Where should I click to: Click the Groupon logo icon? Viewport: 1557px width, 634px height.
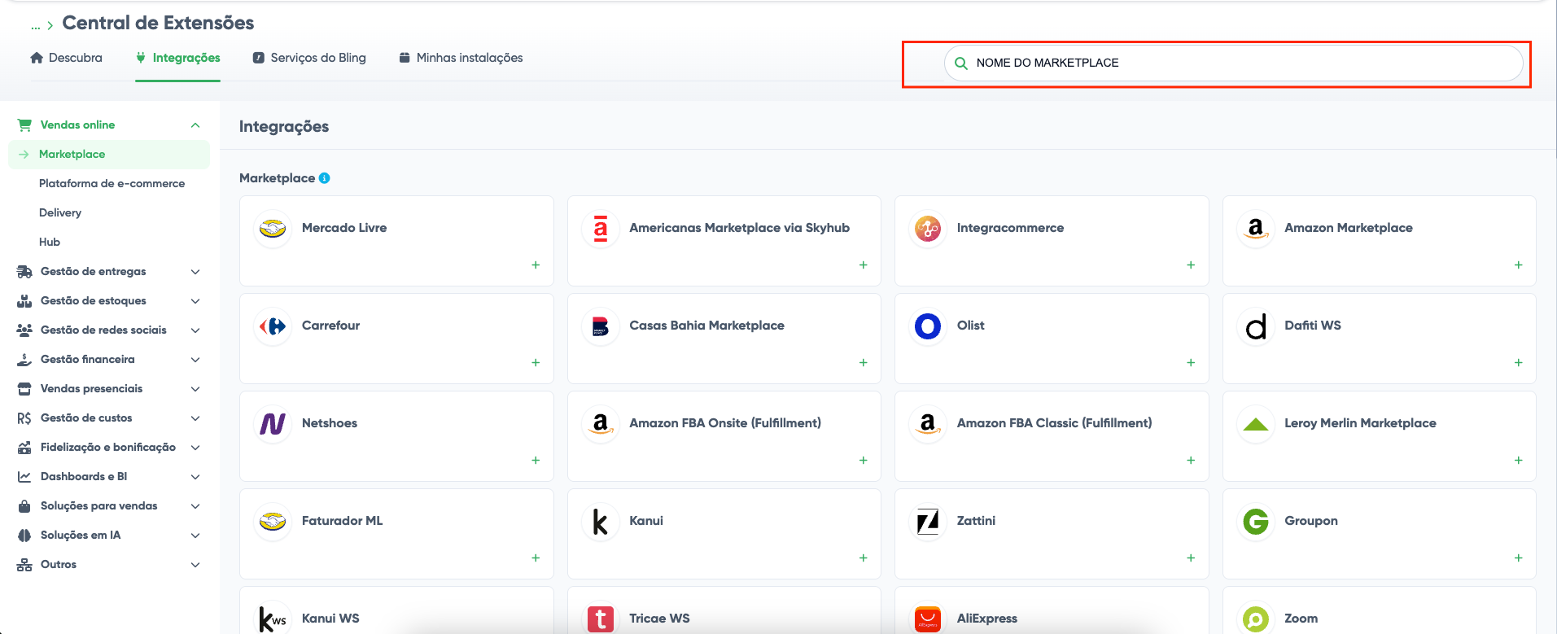[x=1256, y=522]
